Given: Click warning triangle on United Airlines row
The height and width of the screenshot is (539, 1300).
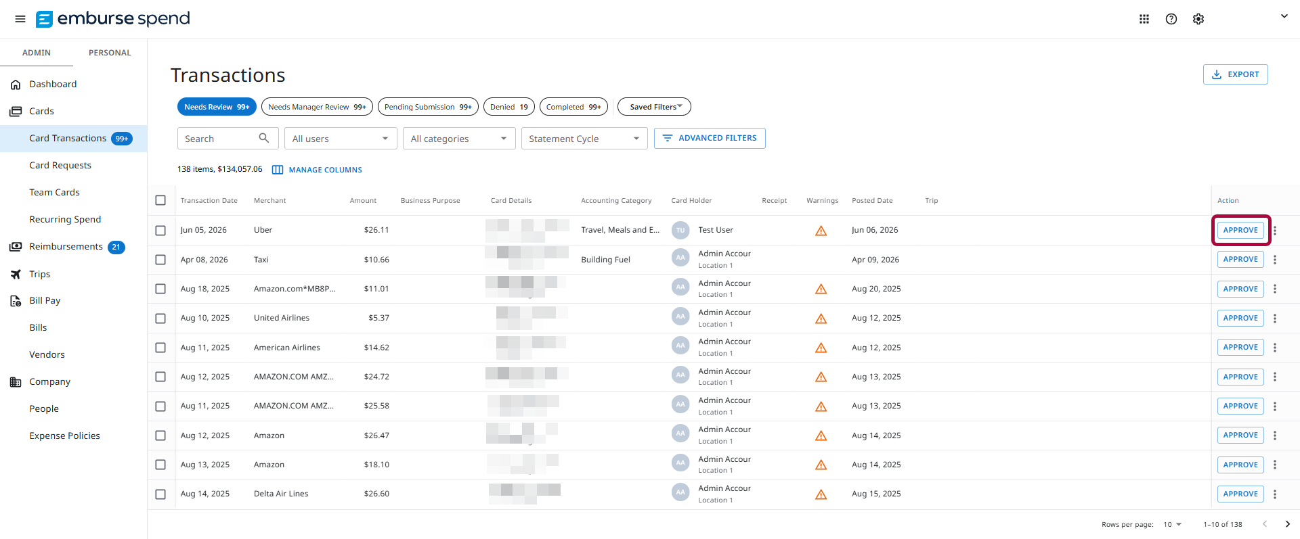Looking at the screenshot, I should click(x=821, y=319).
